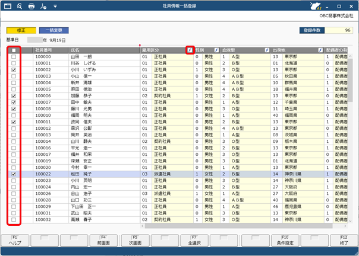Check the box for employee 100032
This screenshot has width=359, height=256.
coord(14,219)
